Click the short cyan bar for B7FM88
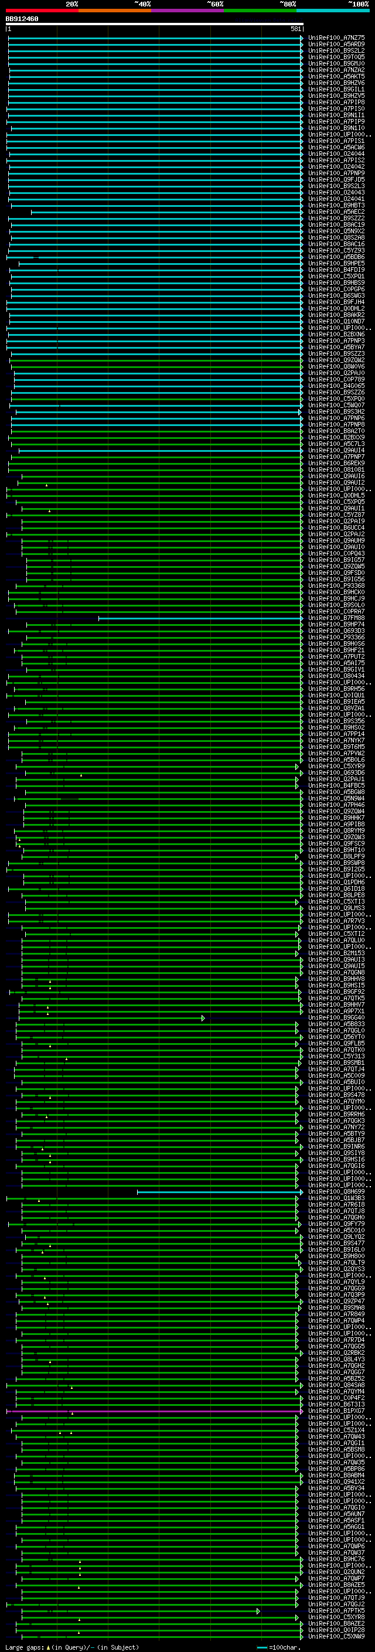Viewport: 375px width, 1652px height. 200,618
